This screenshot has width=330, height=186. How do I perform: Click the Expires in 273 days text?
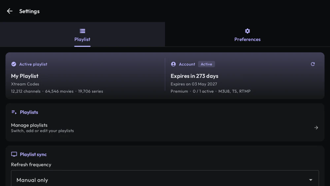(194, 76)
